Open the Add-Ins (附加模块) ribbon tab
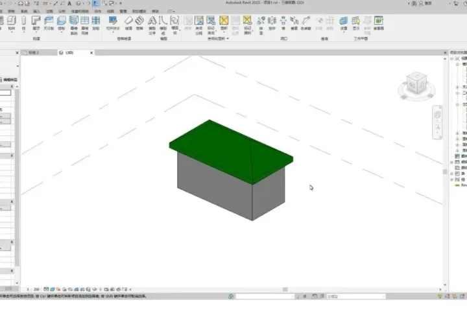Viewport: 467px width, 311px height. pos(139,11)
